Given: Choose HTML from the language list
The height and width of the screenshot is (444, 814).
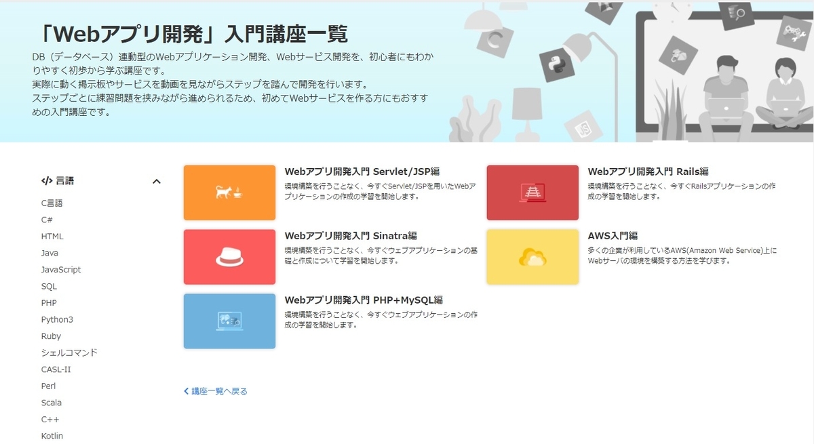Looking at the screenshot, I should pyautogui.click(x=52, y=237).
